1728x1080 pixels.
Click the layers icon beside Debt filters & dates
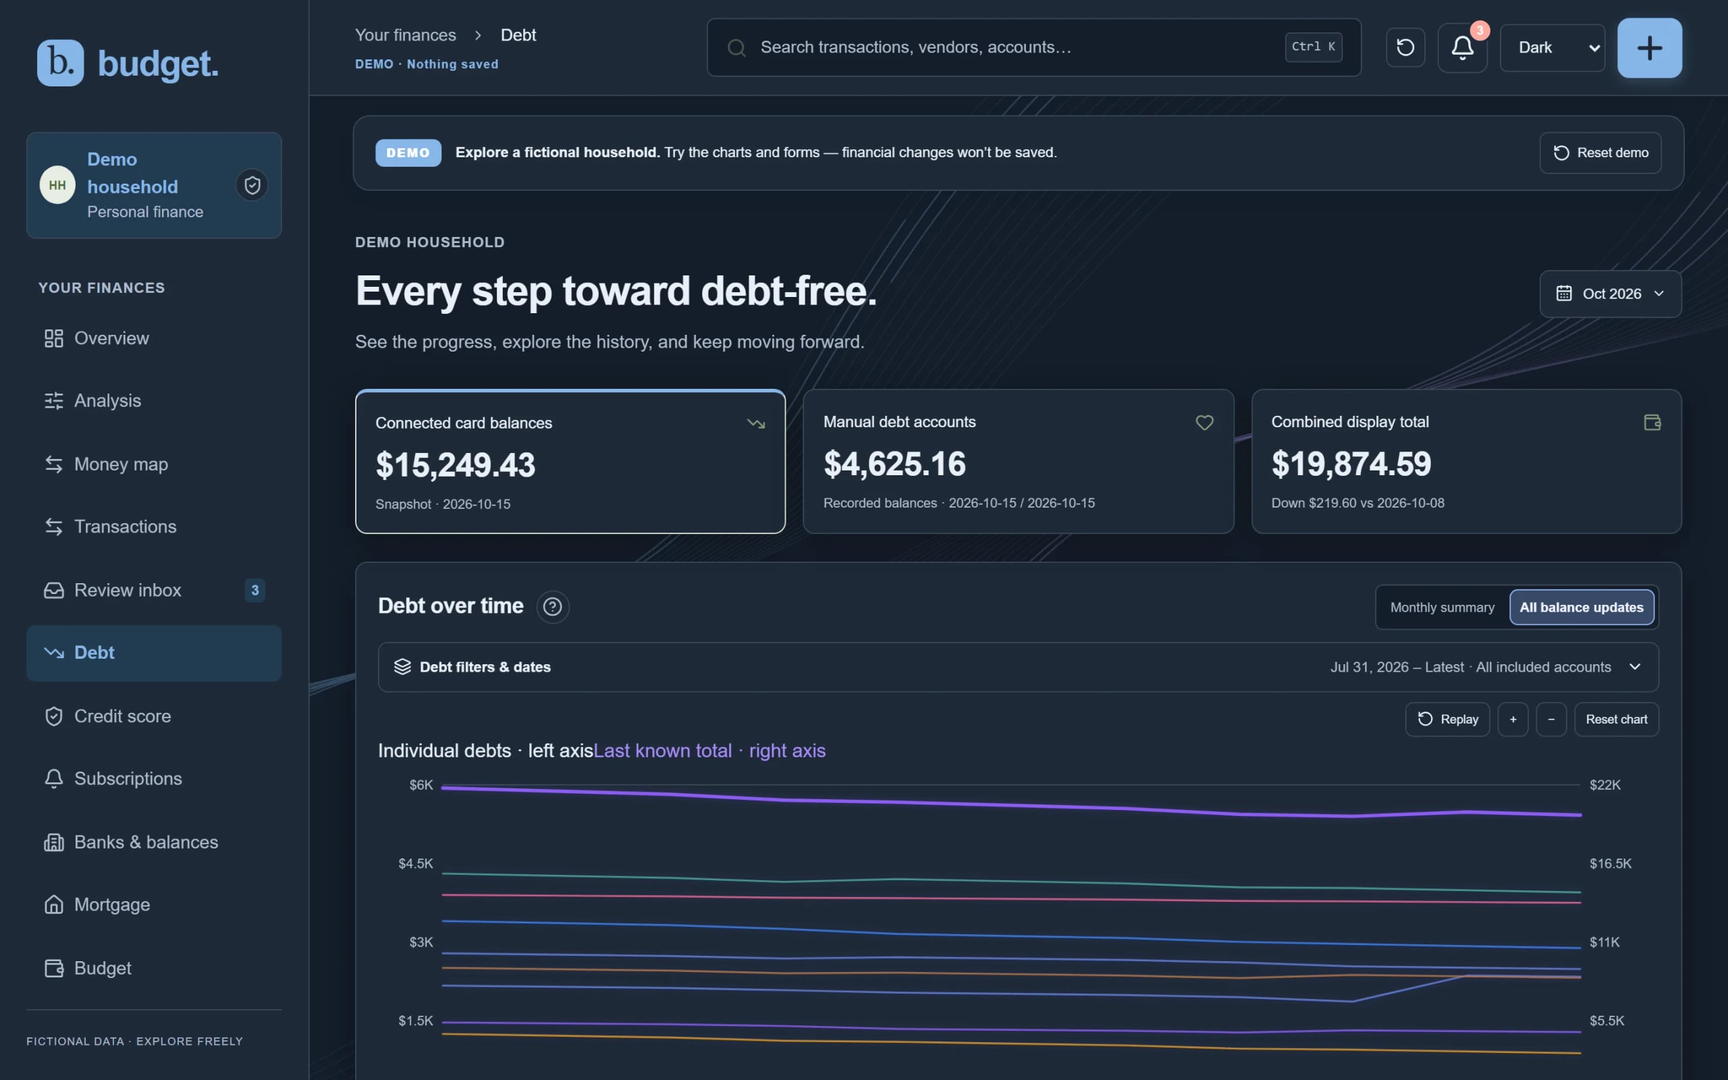403,666
